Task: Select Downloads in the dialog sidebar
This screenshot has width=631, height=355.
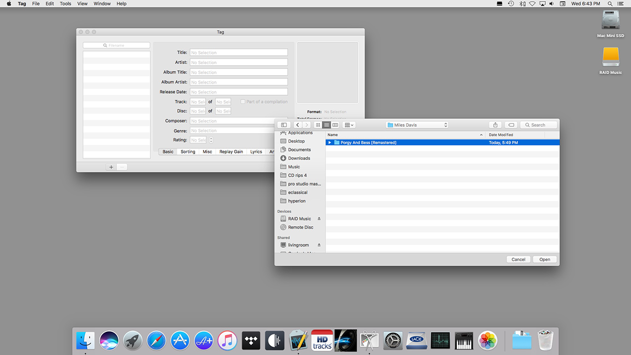Action: coord(299,158)
